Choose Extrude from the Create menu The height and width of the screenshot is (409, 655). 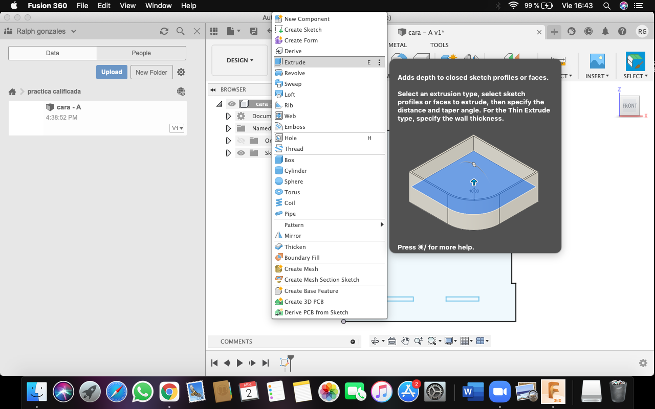tap(329, 62)
